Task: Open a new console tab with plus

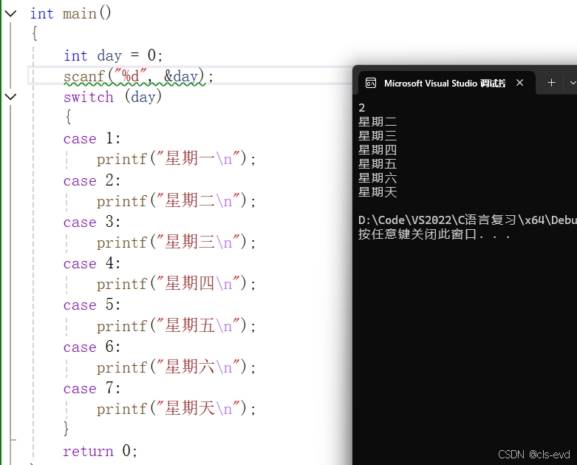Action: tap(551, 83)
